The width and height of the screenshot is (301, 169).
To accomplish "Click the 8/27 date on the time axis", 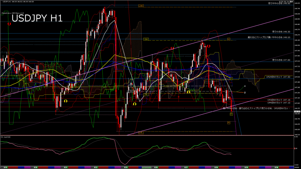I will 186,168.
